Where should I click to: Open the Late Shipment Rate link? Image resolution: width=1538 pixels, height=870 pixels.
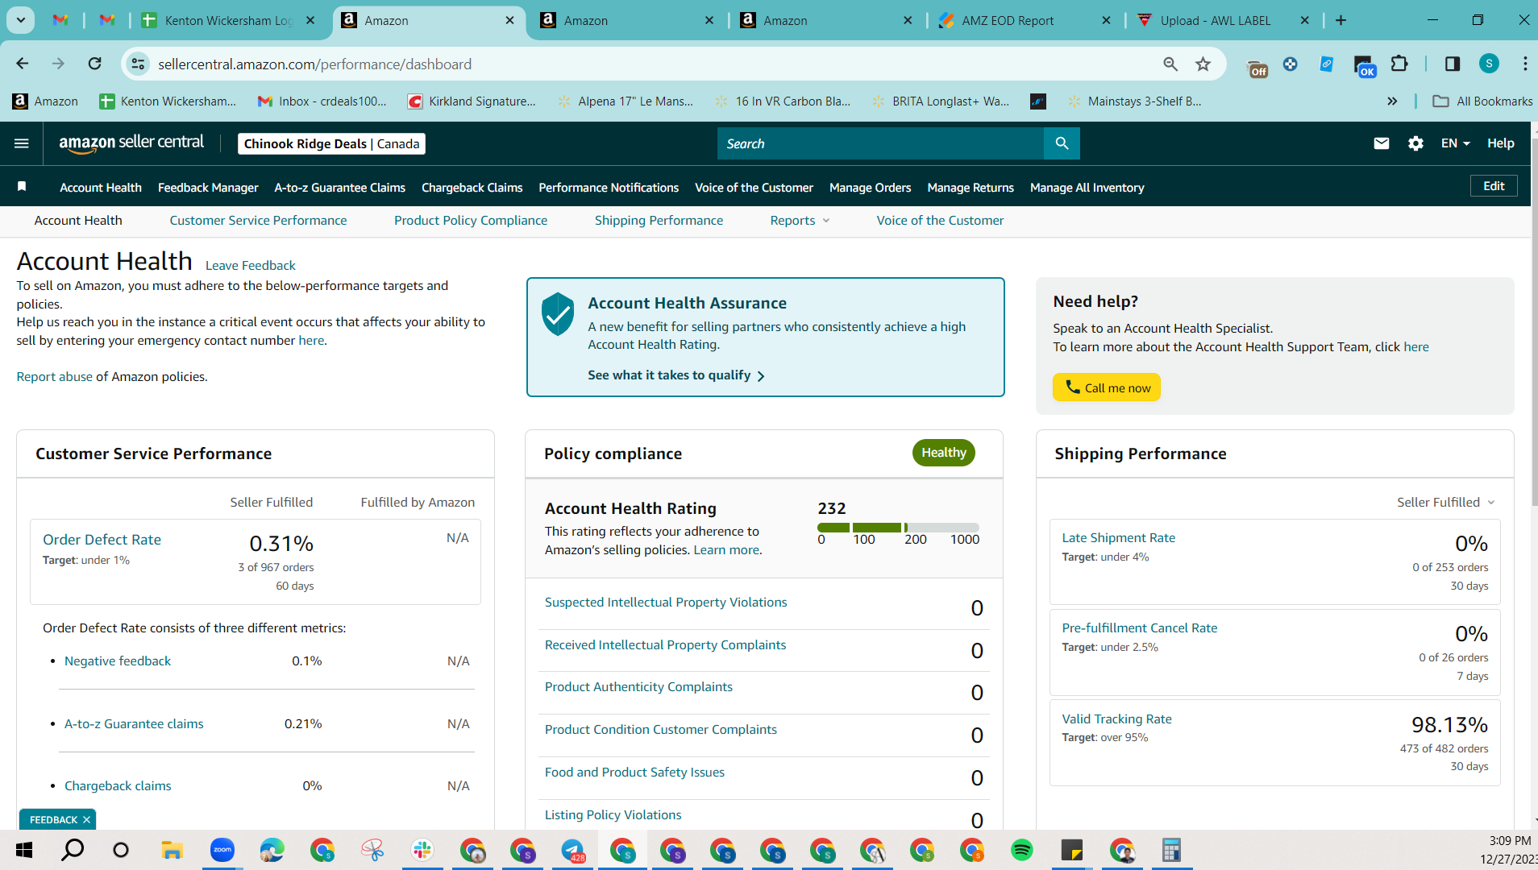coord(1118,537)
